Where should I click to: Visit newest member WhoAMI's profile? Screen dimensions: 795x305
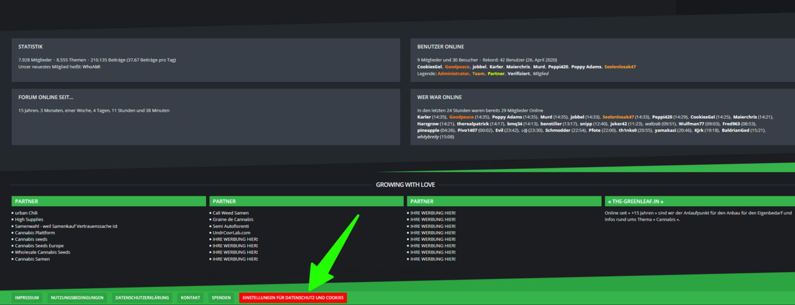coord(91,66)
